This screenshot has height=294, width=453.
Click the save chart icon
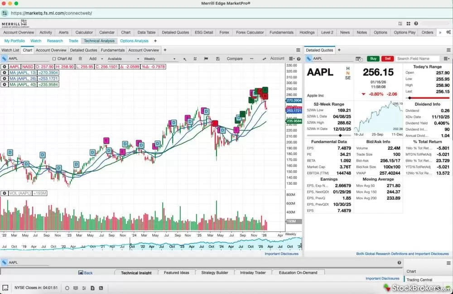(217, 59)
